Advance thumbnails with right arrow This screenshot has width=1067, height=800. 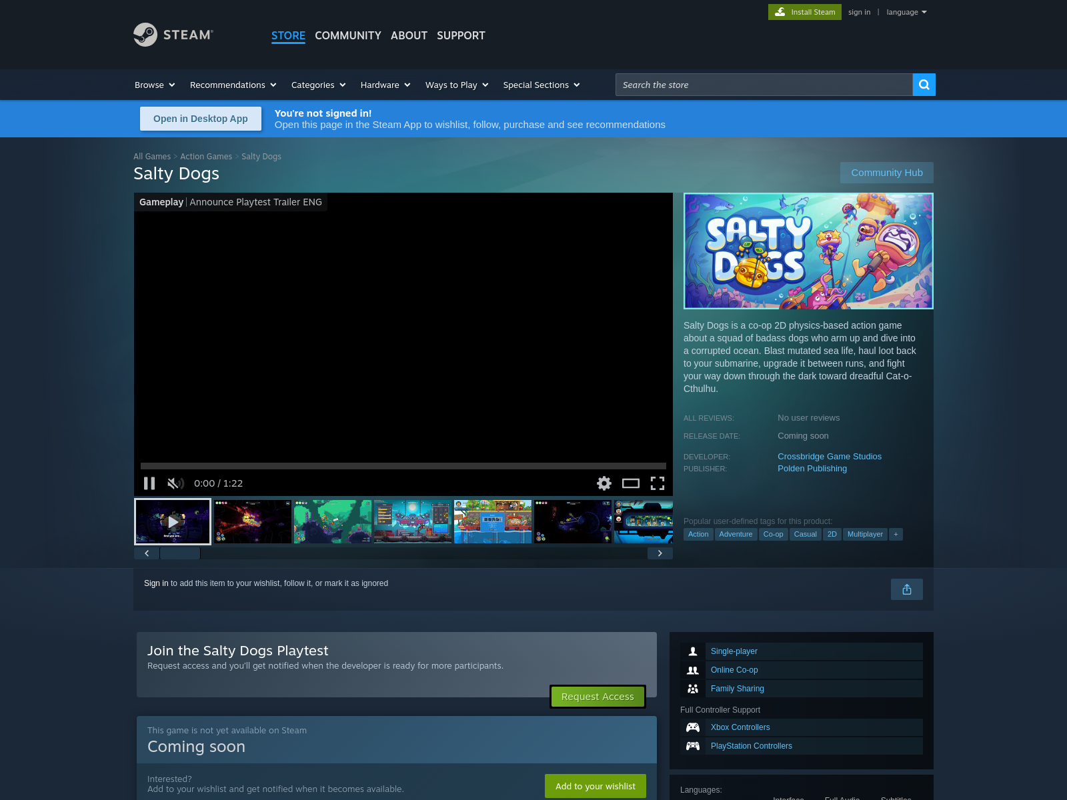tap(660, 553)
